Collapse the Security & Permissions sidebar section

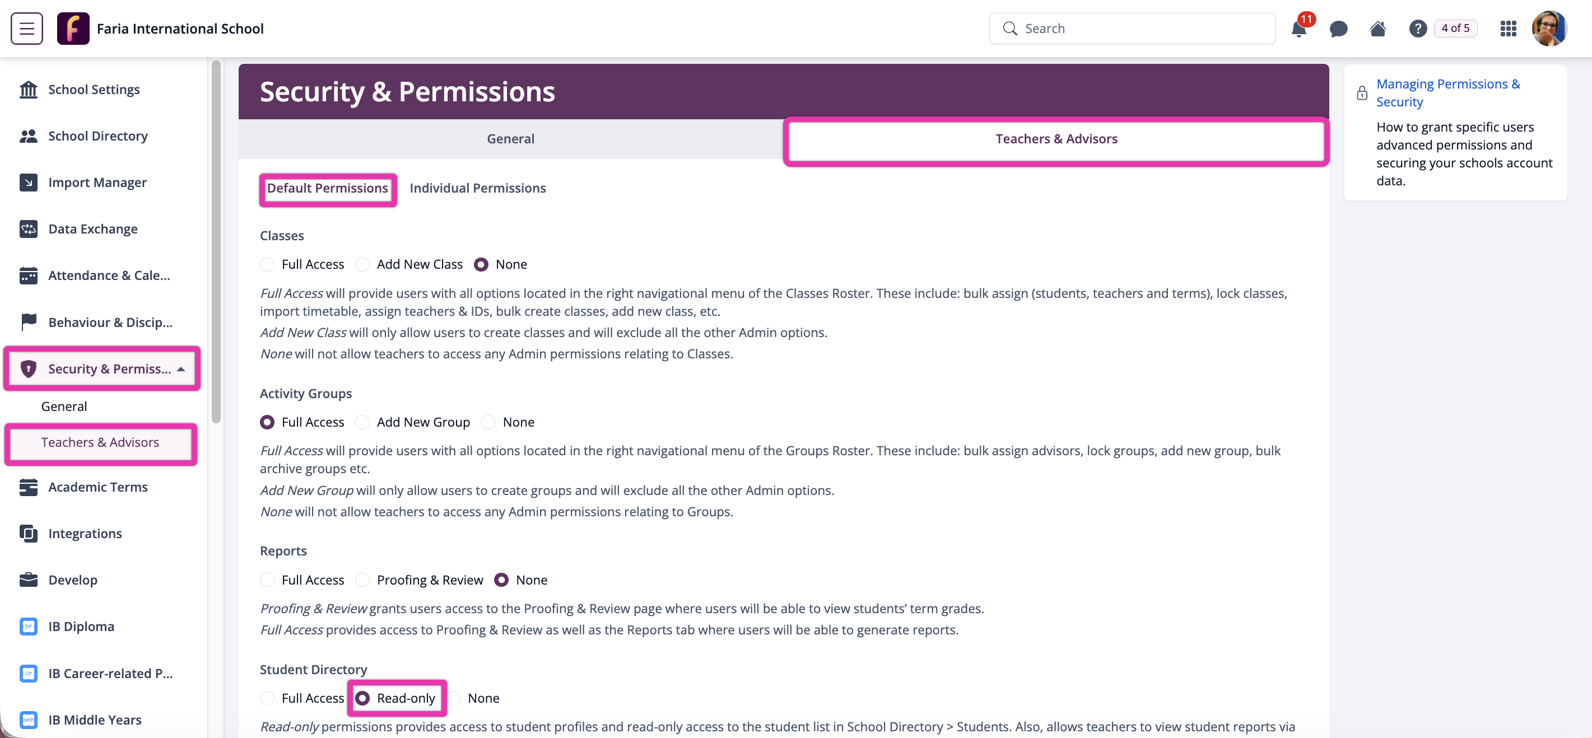[x=181, y=370]
